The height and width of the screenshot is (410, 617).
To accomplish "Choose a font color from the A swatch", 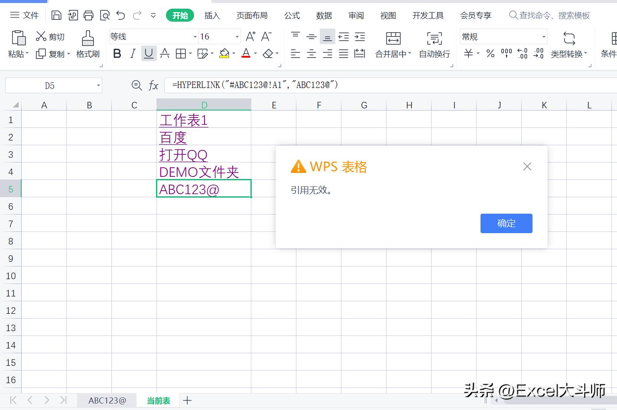I will point(245,53).
